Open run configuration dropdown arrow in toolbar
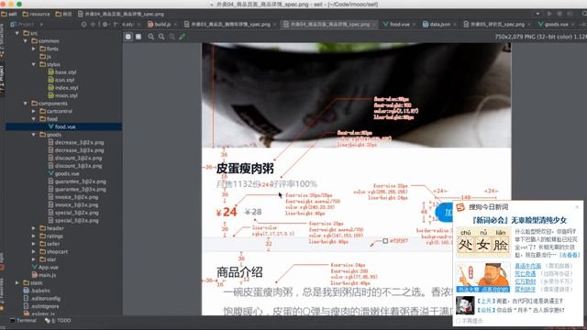587x330 pixels. pos(537,14)
